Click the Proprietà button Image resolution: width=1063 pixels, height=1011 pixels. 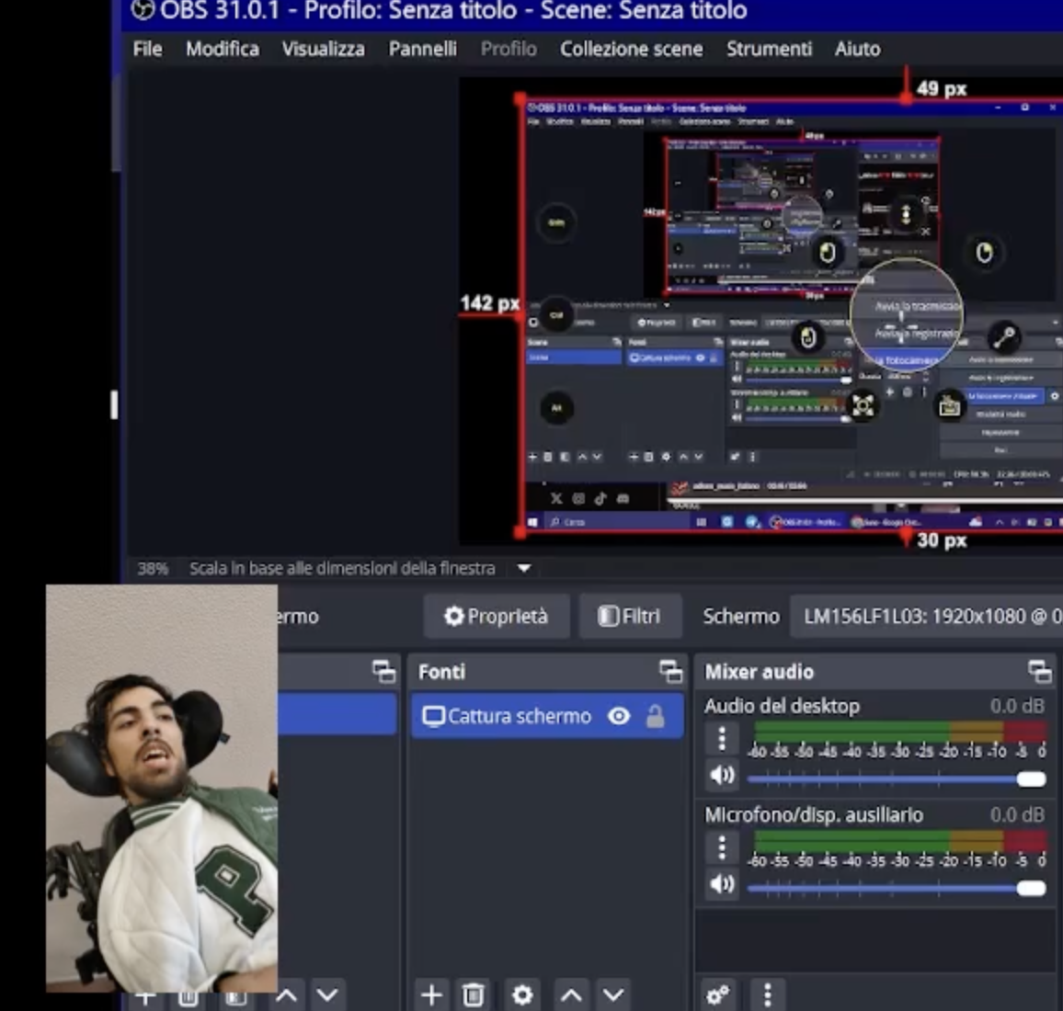[x=497, y=617]
